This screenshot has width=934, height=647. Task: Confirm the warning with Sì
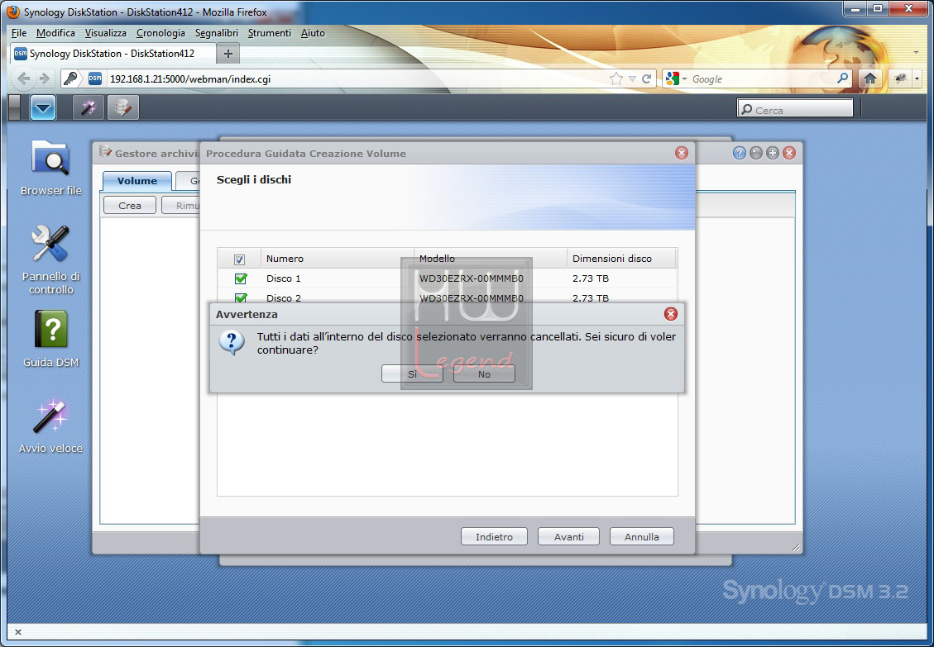click(412, 373)
